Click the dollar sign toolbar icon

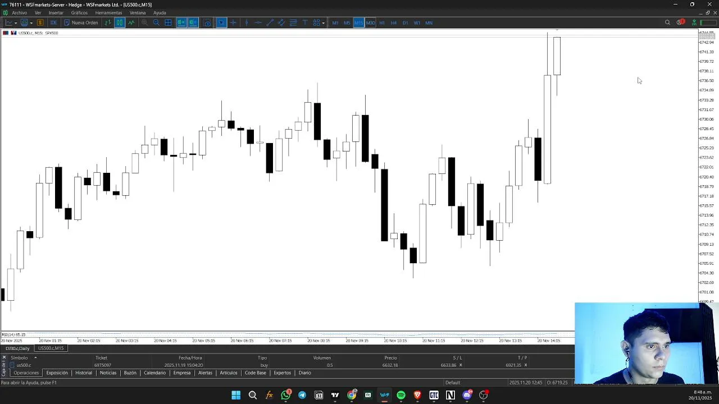point(40,22)
